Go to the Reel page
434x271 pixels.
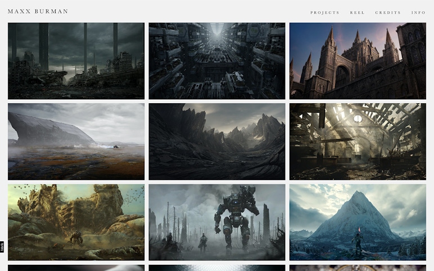pos(358,12)
